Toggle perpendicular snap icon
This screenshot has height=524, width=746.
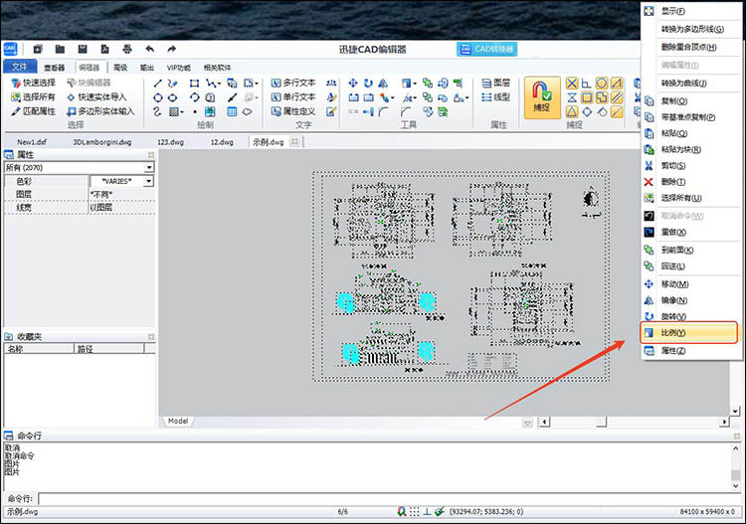[587, 84]
